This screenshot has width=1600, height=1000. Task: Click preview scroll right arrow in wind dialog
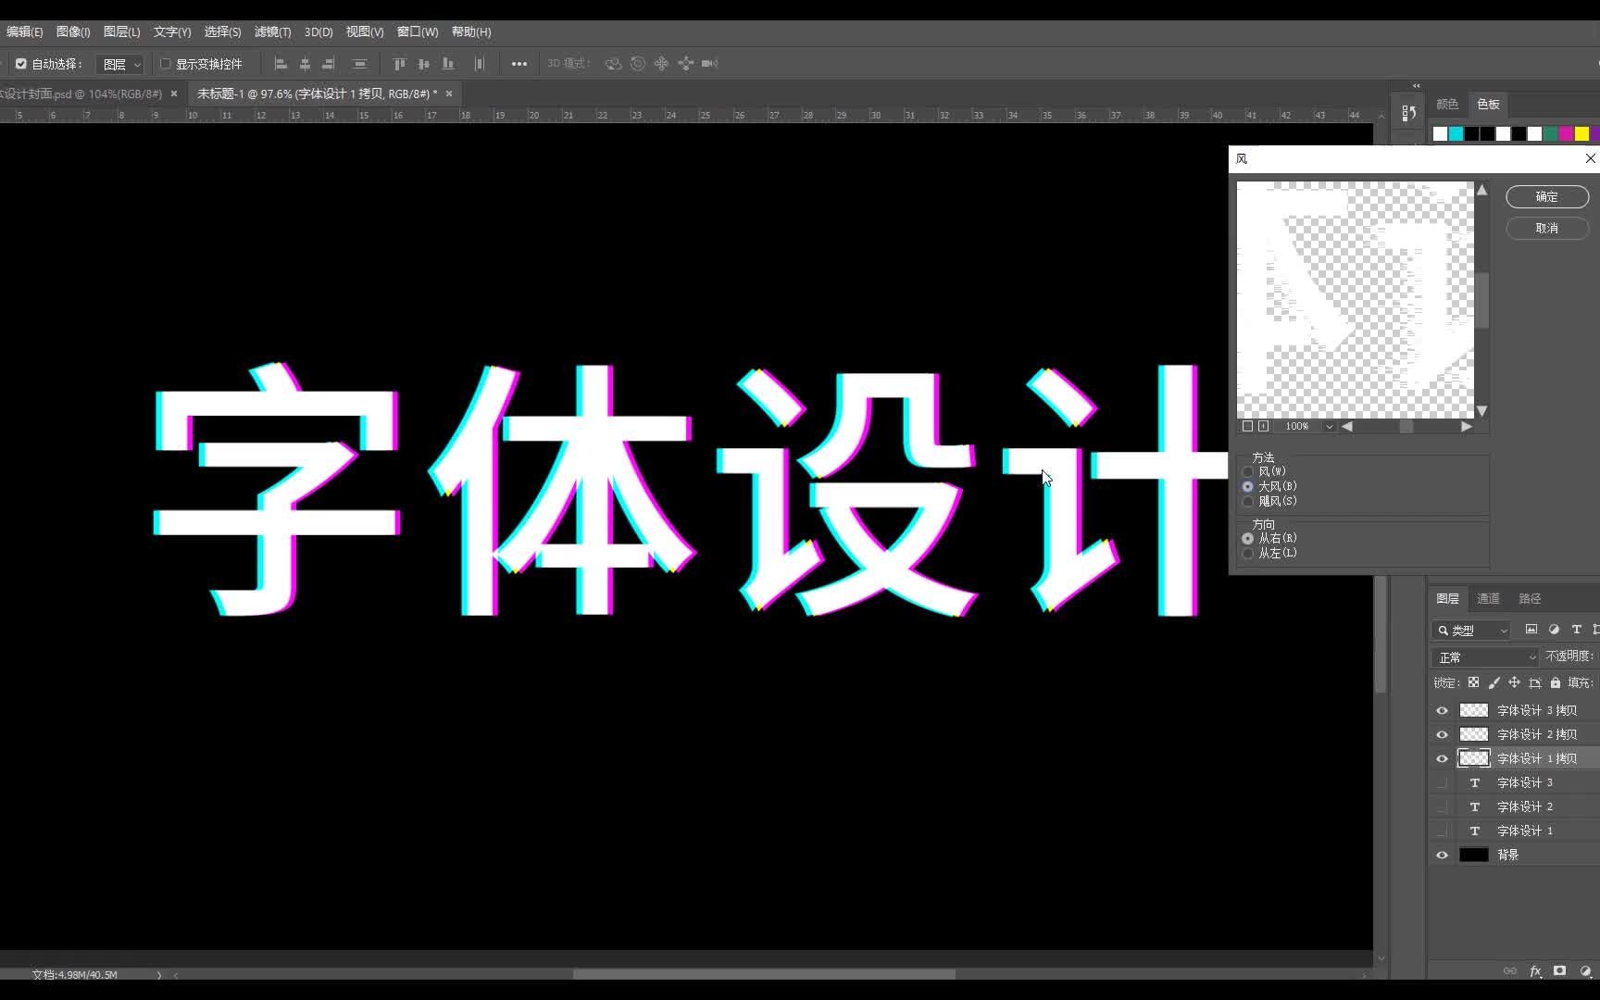coord(1466,426)
